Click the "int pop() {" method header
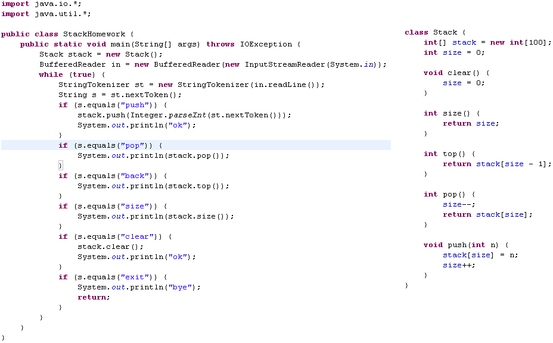 (x=450, y=195)
